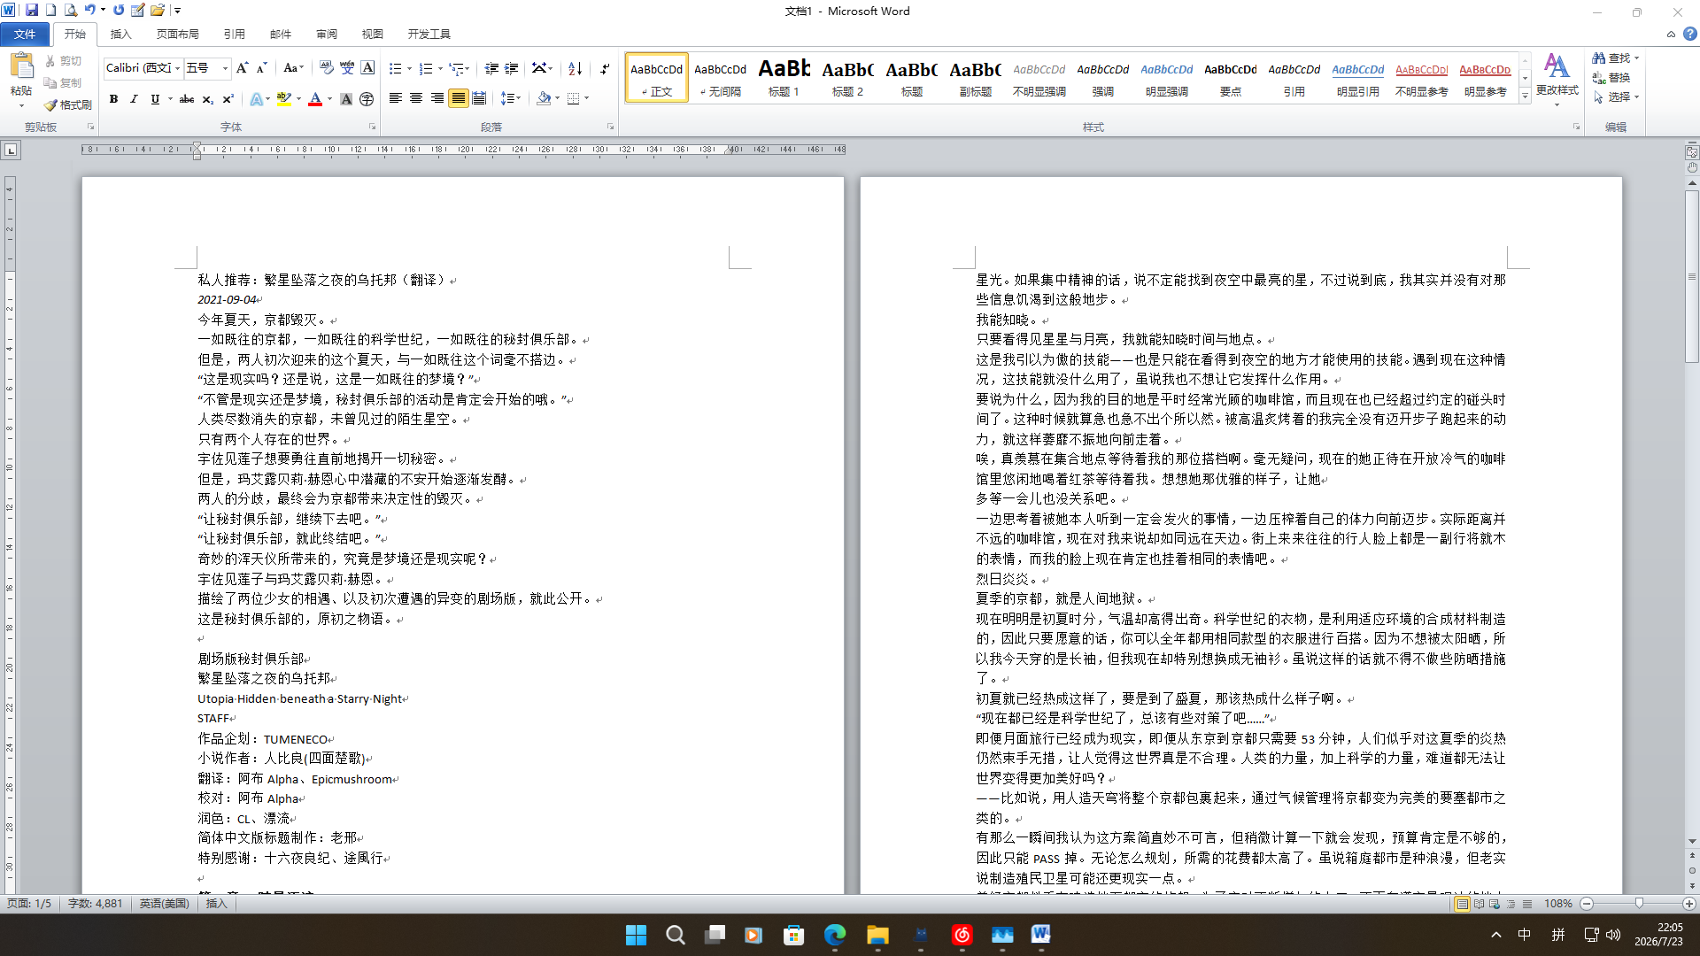Image resolution: width=1700 pixels, height=956 pixels.
Task: Click red font color button
Action: 315,99
